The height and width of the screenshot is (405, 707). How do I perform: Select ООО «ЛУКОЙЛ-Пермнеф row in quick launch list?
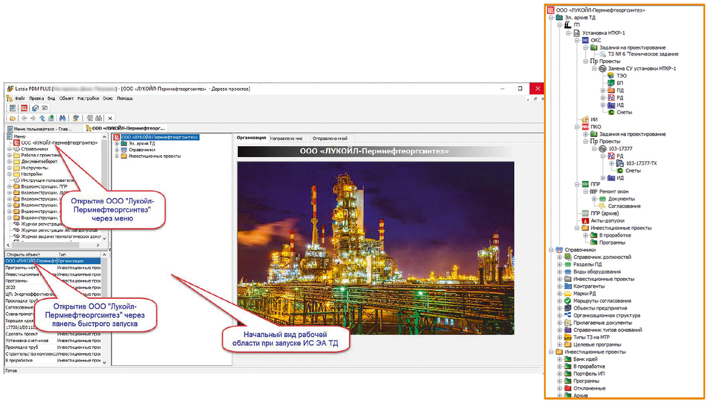click(53, 261)
